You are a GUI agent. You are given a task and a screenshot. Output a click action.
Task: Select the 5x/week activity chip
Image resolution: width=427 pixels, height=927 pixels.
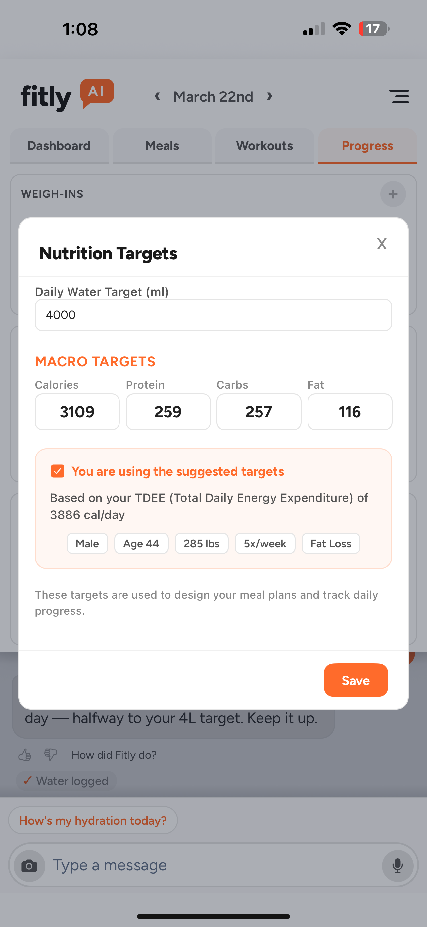click(x=265, y=543)
